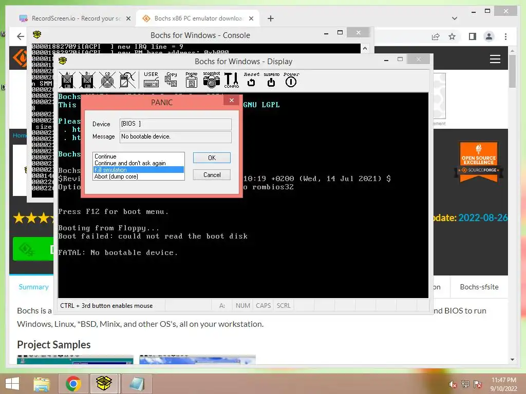
Task: Open the Chrome three-dot menu
Action: (505, 36)
